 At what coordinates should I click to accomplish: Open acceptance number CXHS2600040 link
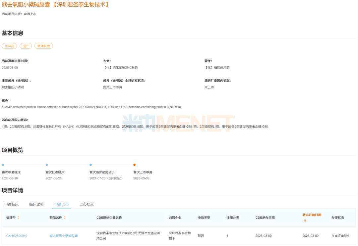[17, 236]
